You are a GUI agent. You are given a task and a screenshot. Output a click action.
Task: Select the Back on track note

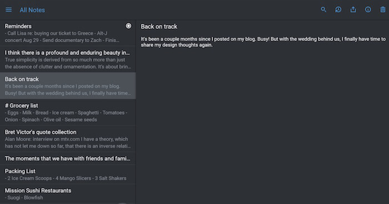68,86
